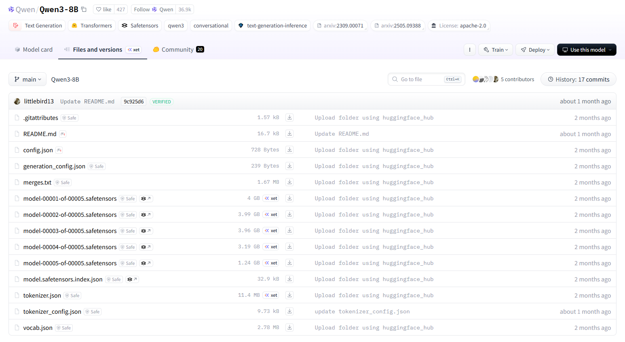Screen dimensions: 625x342
Task: Open the merges.txt file
Action: pyautogui.click(x=37, y=182)
